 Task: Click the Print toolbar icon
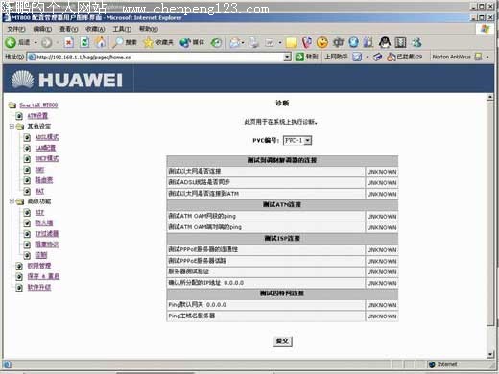(254, 42)
